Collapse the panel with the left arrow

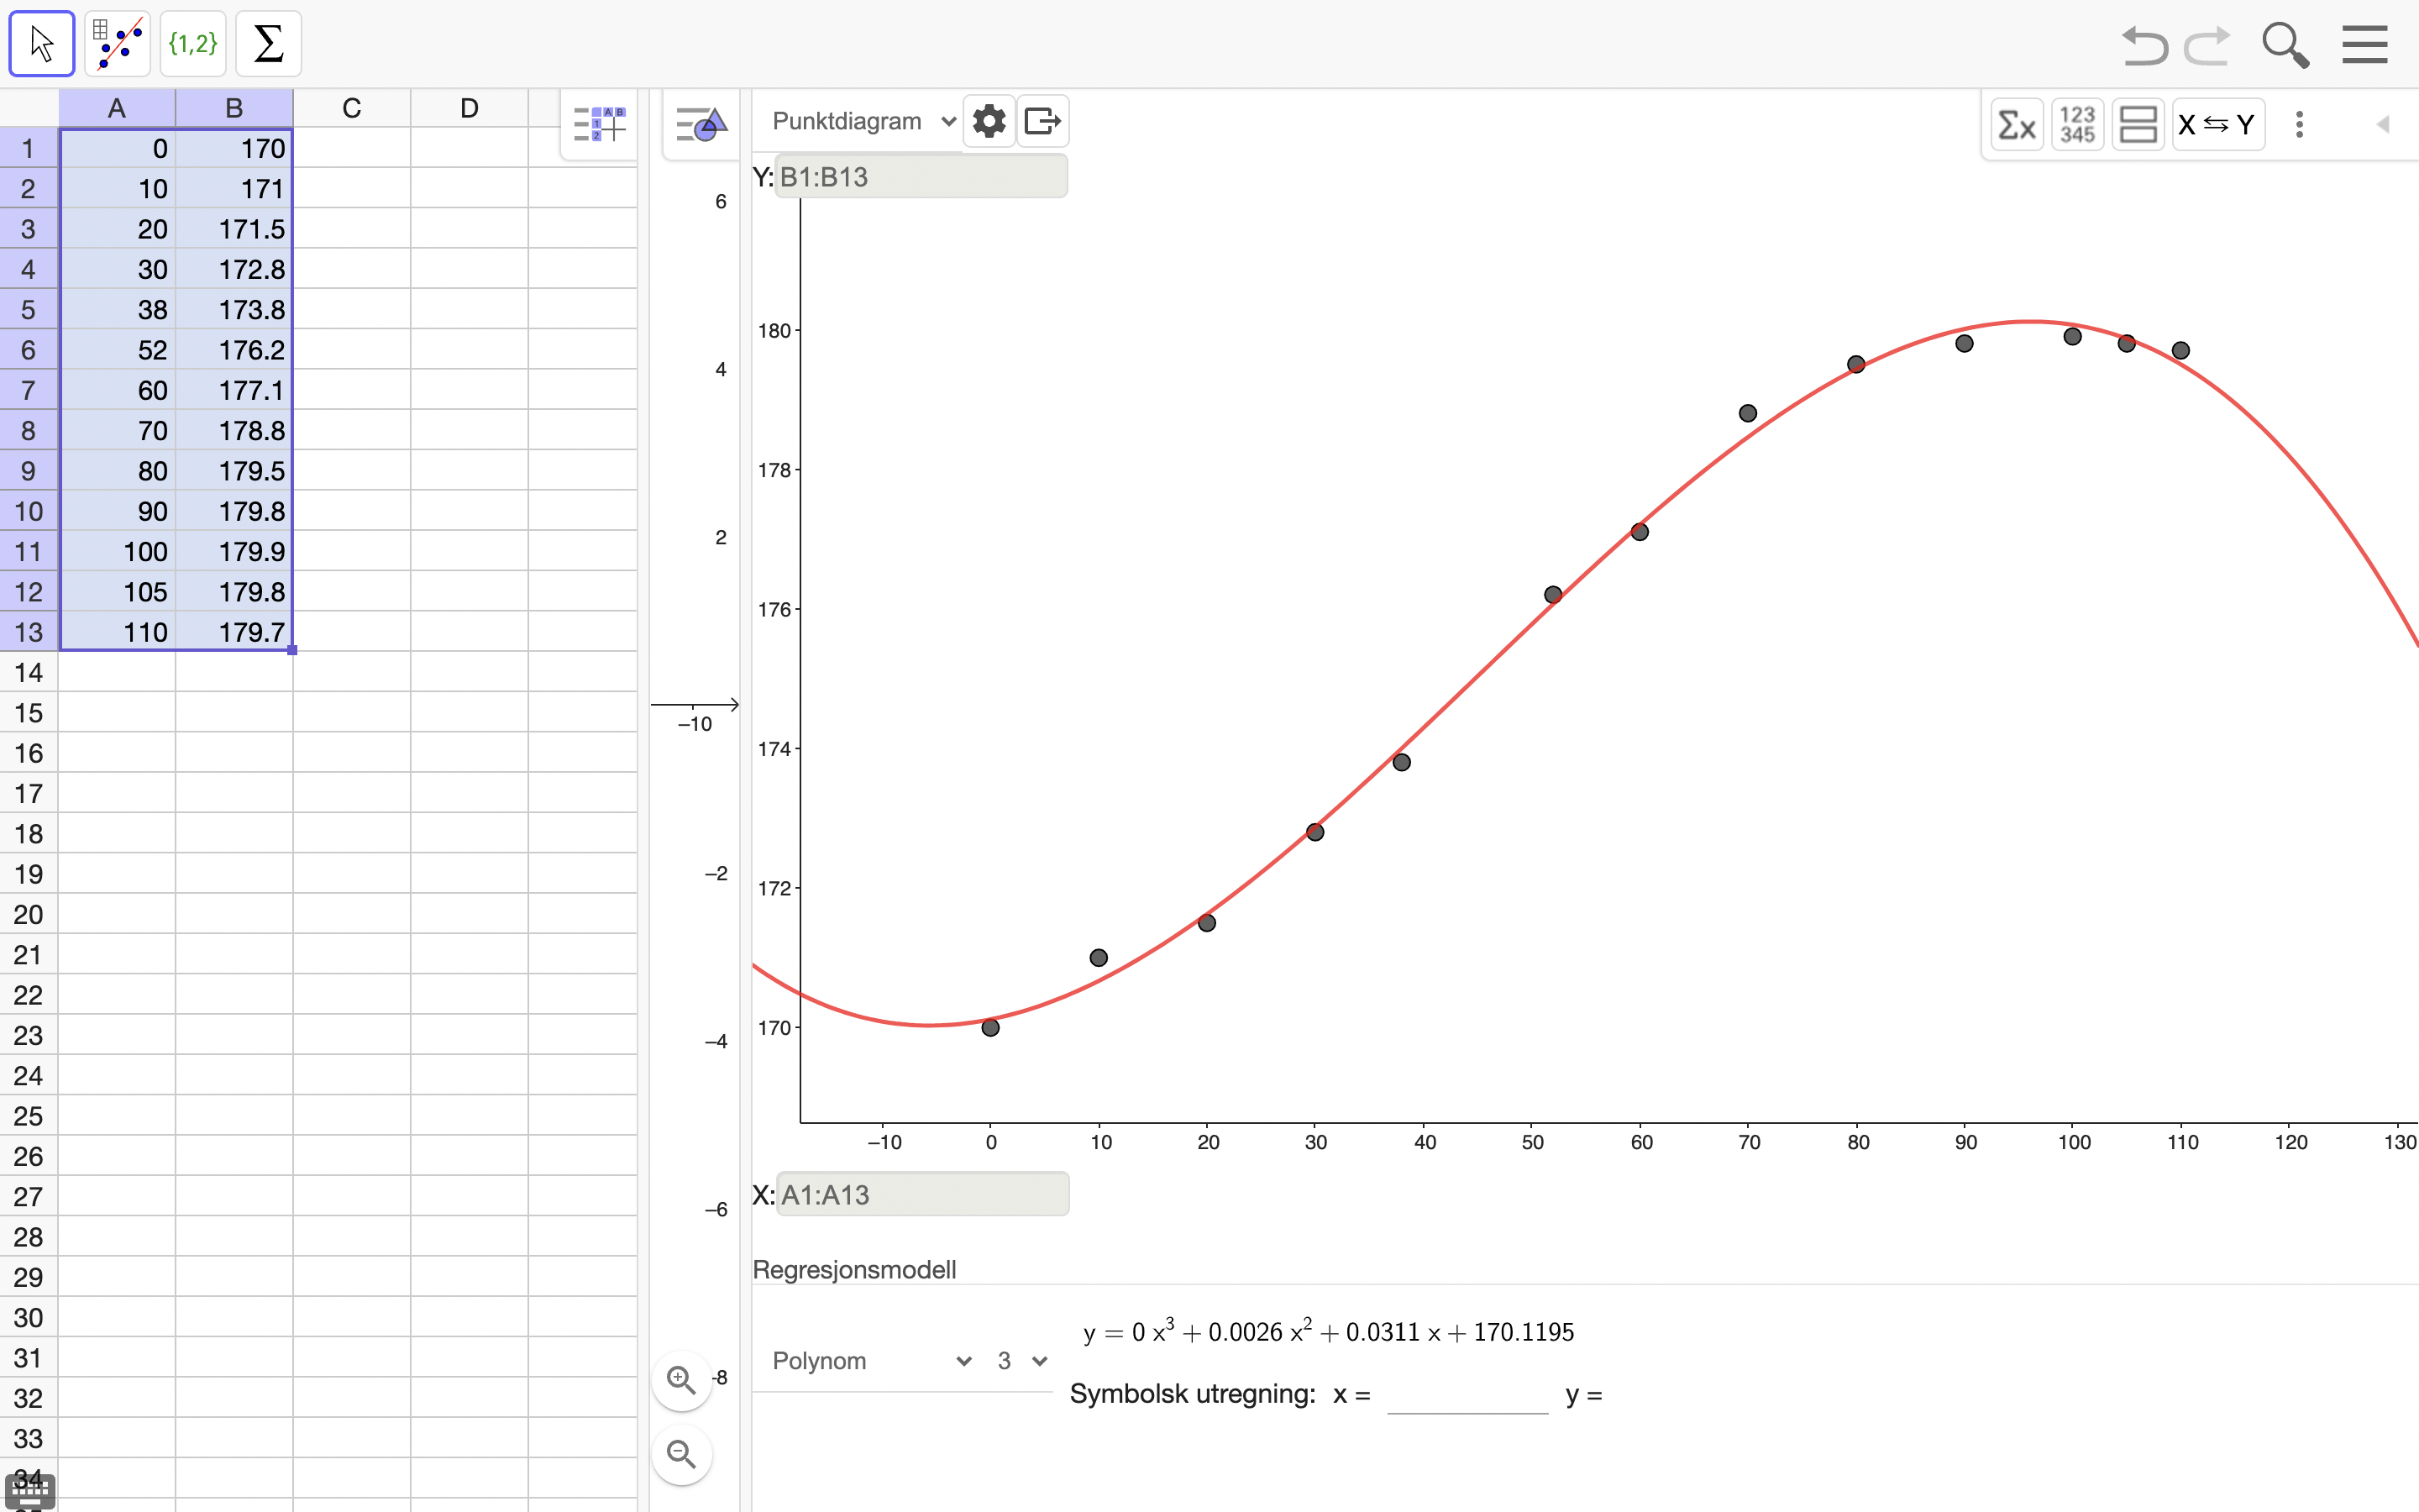tap(2383, 125)
